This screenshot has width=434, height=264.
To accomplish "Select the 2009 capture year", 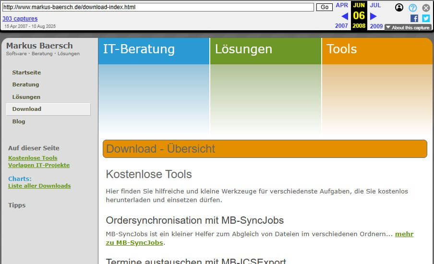I will click(x=376, y=26).
